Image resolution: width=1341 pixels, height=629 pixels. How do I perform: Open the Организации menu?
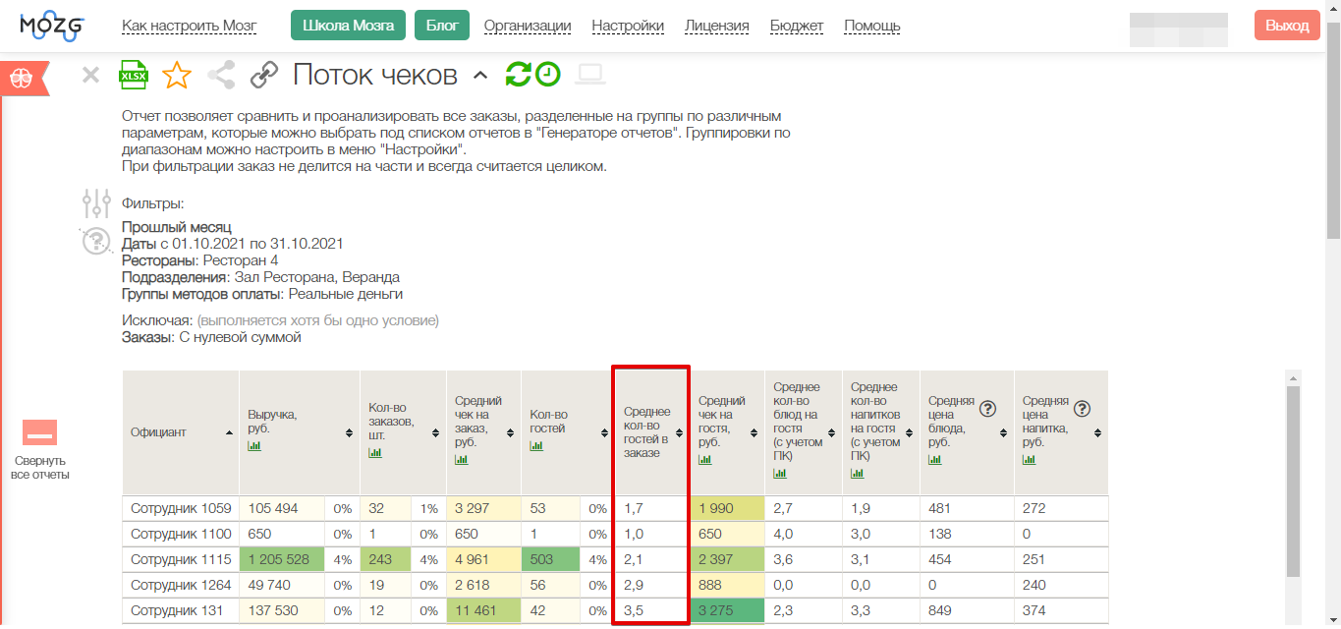point(528,27)
